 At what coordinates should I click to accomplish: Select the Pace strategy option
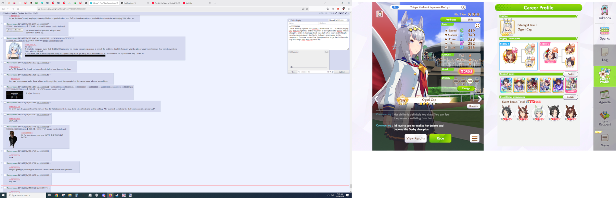470,81
